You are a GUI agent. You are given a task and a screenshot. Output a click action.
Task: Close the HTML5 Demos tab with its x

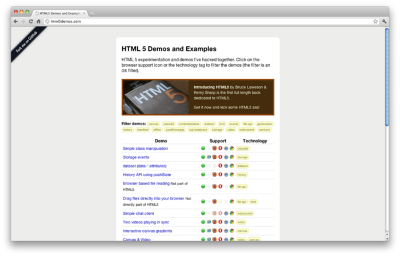click(x=84, y=13)
